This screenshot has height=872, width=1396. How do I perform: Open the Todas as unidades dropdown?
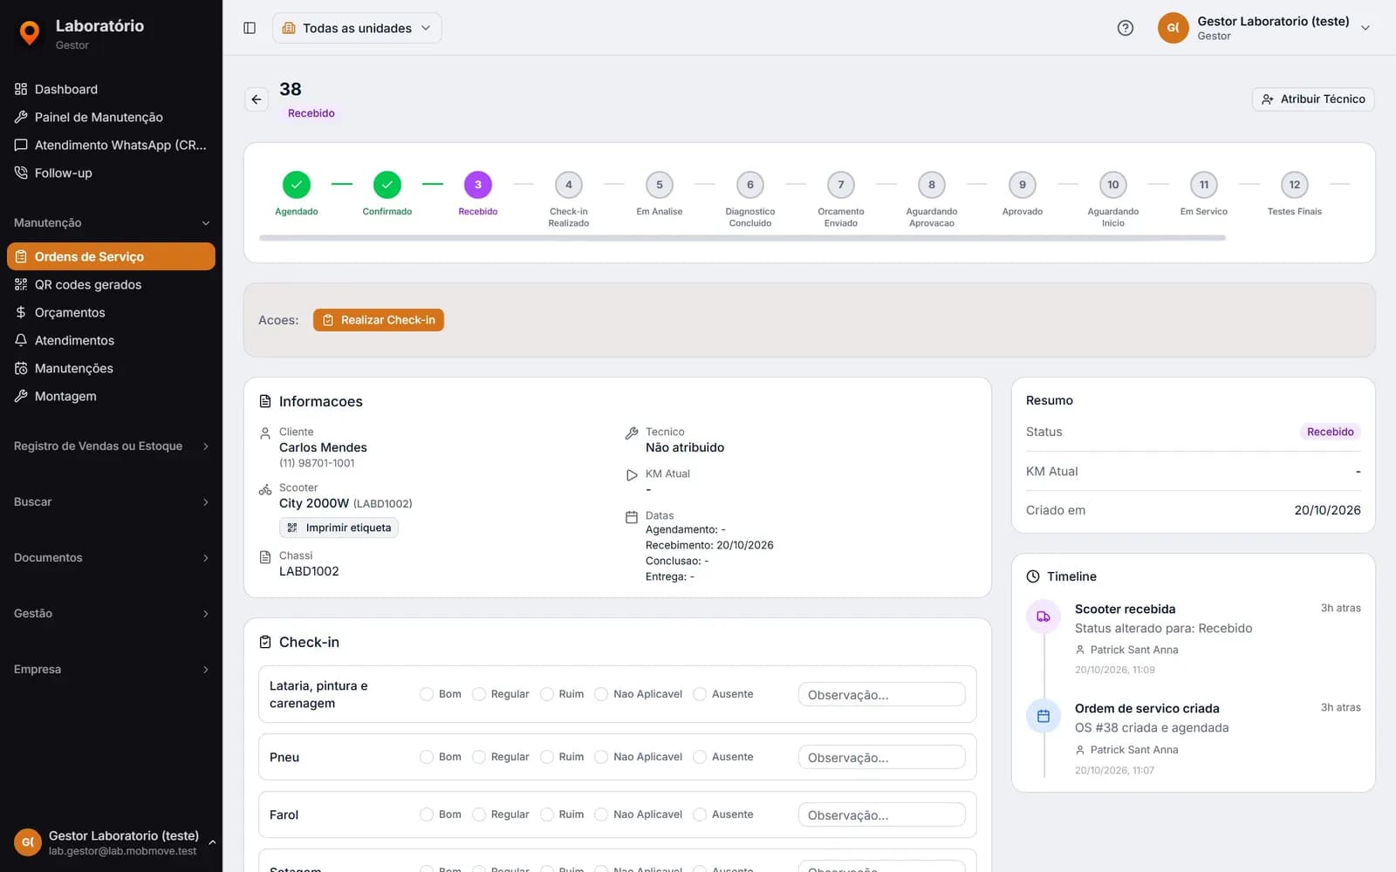[x=357, y=28]
